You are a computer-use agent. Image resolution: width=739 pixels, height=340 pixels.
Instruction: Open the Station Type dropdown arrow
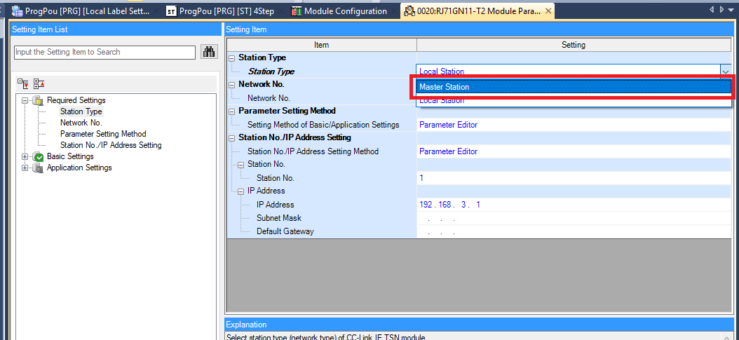pos(726,72)
